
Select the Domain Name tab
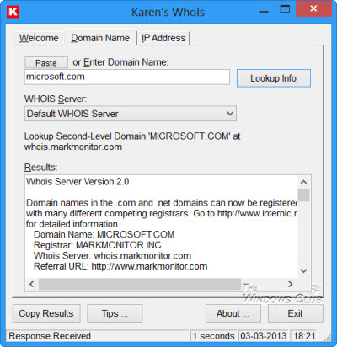pyautogui.click(x=100, y=38)
